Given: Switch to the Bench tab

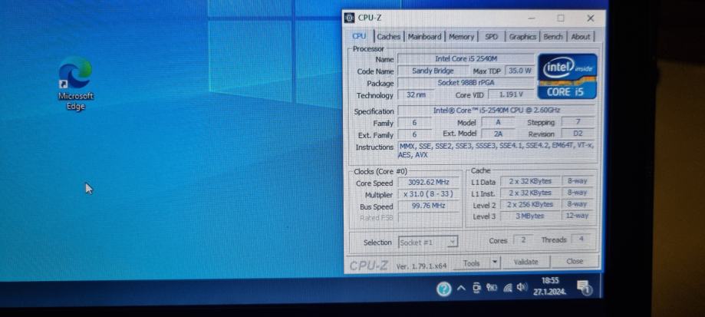Looking at the screenshot, I should (553, 37).
